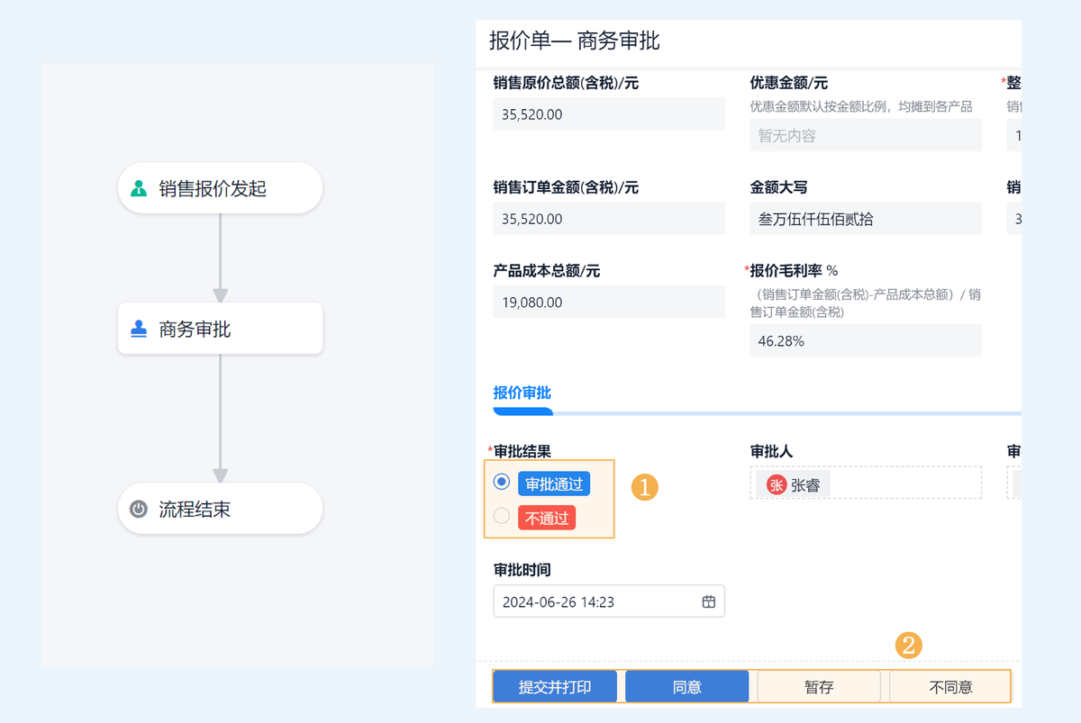The height and width of the screenshot is (723, 1081).
Task: Click the 报价毛利率 field showing 46.28%
Action: [866, 341]
